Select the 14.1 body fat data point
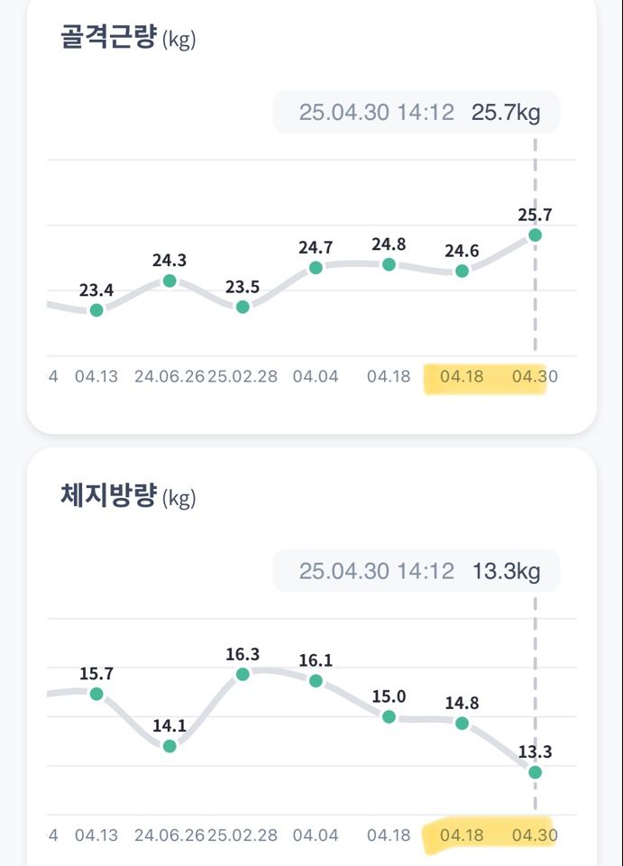Screen dimensions: 623x866 pyautogui.click(x=169, y=746)
